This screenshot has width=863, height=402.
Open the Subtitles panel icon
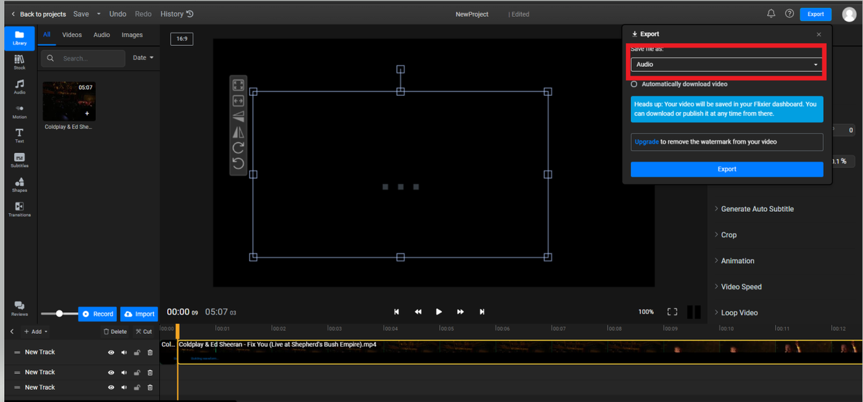pos(20,161)
